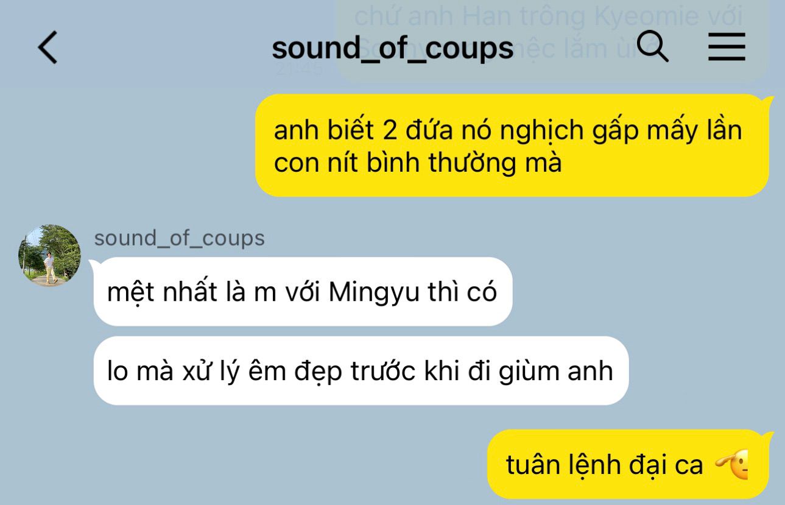This screenshot has width=785, height=505.
Task: Tap the word 'Han' in faded message
Action: pos(481,17)
